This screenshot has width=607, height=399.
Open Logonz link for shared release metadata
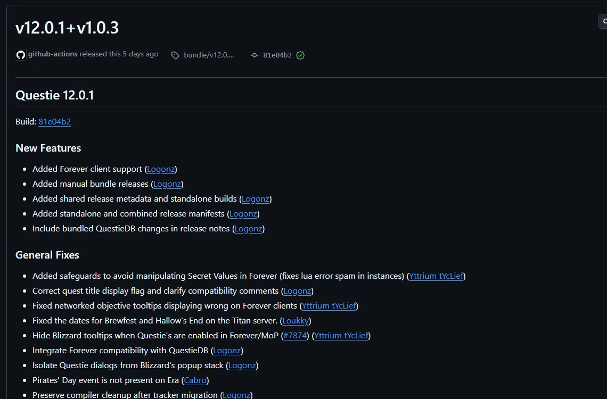[x=256, y=199]
